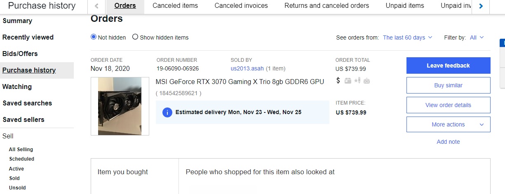Image resolution: width=505 pixels, height=194 pixels.
Task: Expand the More actions dropdown
Action: 448,124
